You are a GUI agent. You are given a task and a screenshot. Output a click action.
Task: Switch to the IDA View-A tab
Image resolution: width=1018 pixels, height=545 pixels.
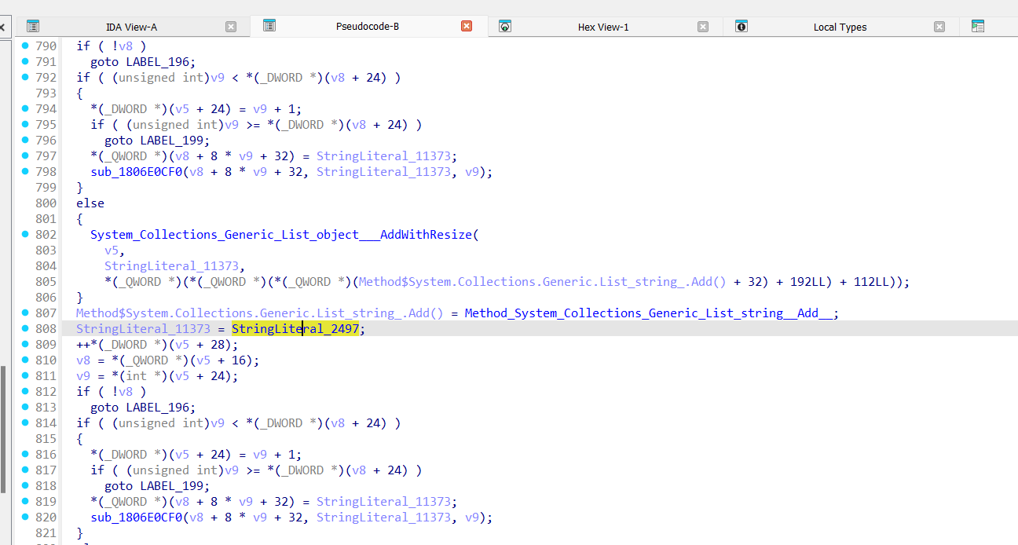pyautogui.click(x=131, y=27)
